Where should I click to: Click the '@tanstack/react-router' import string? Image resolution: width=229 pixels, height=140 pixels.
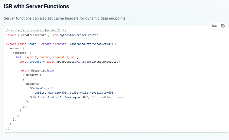coord(79,35)
